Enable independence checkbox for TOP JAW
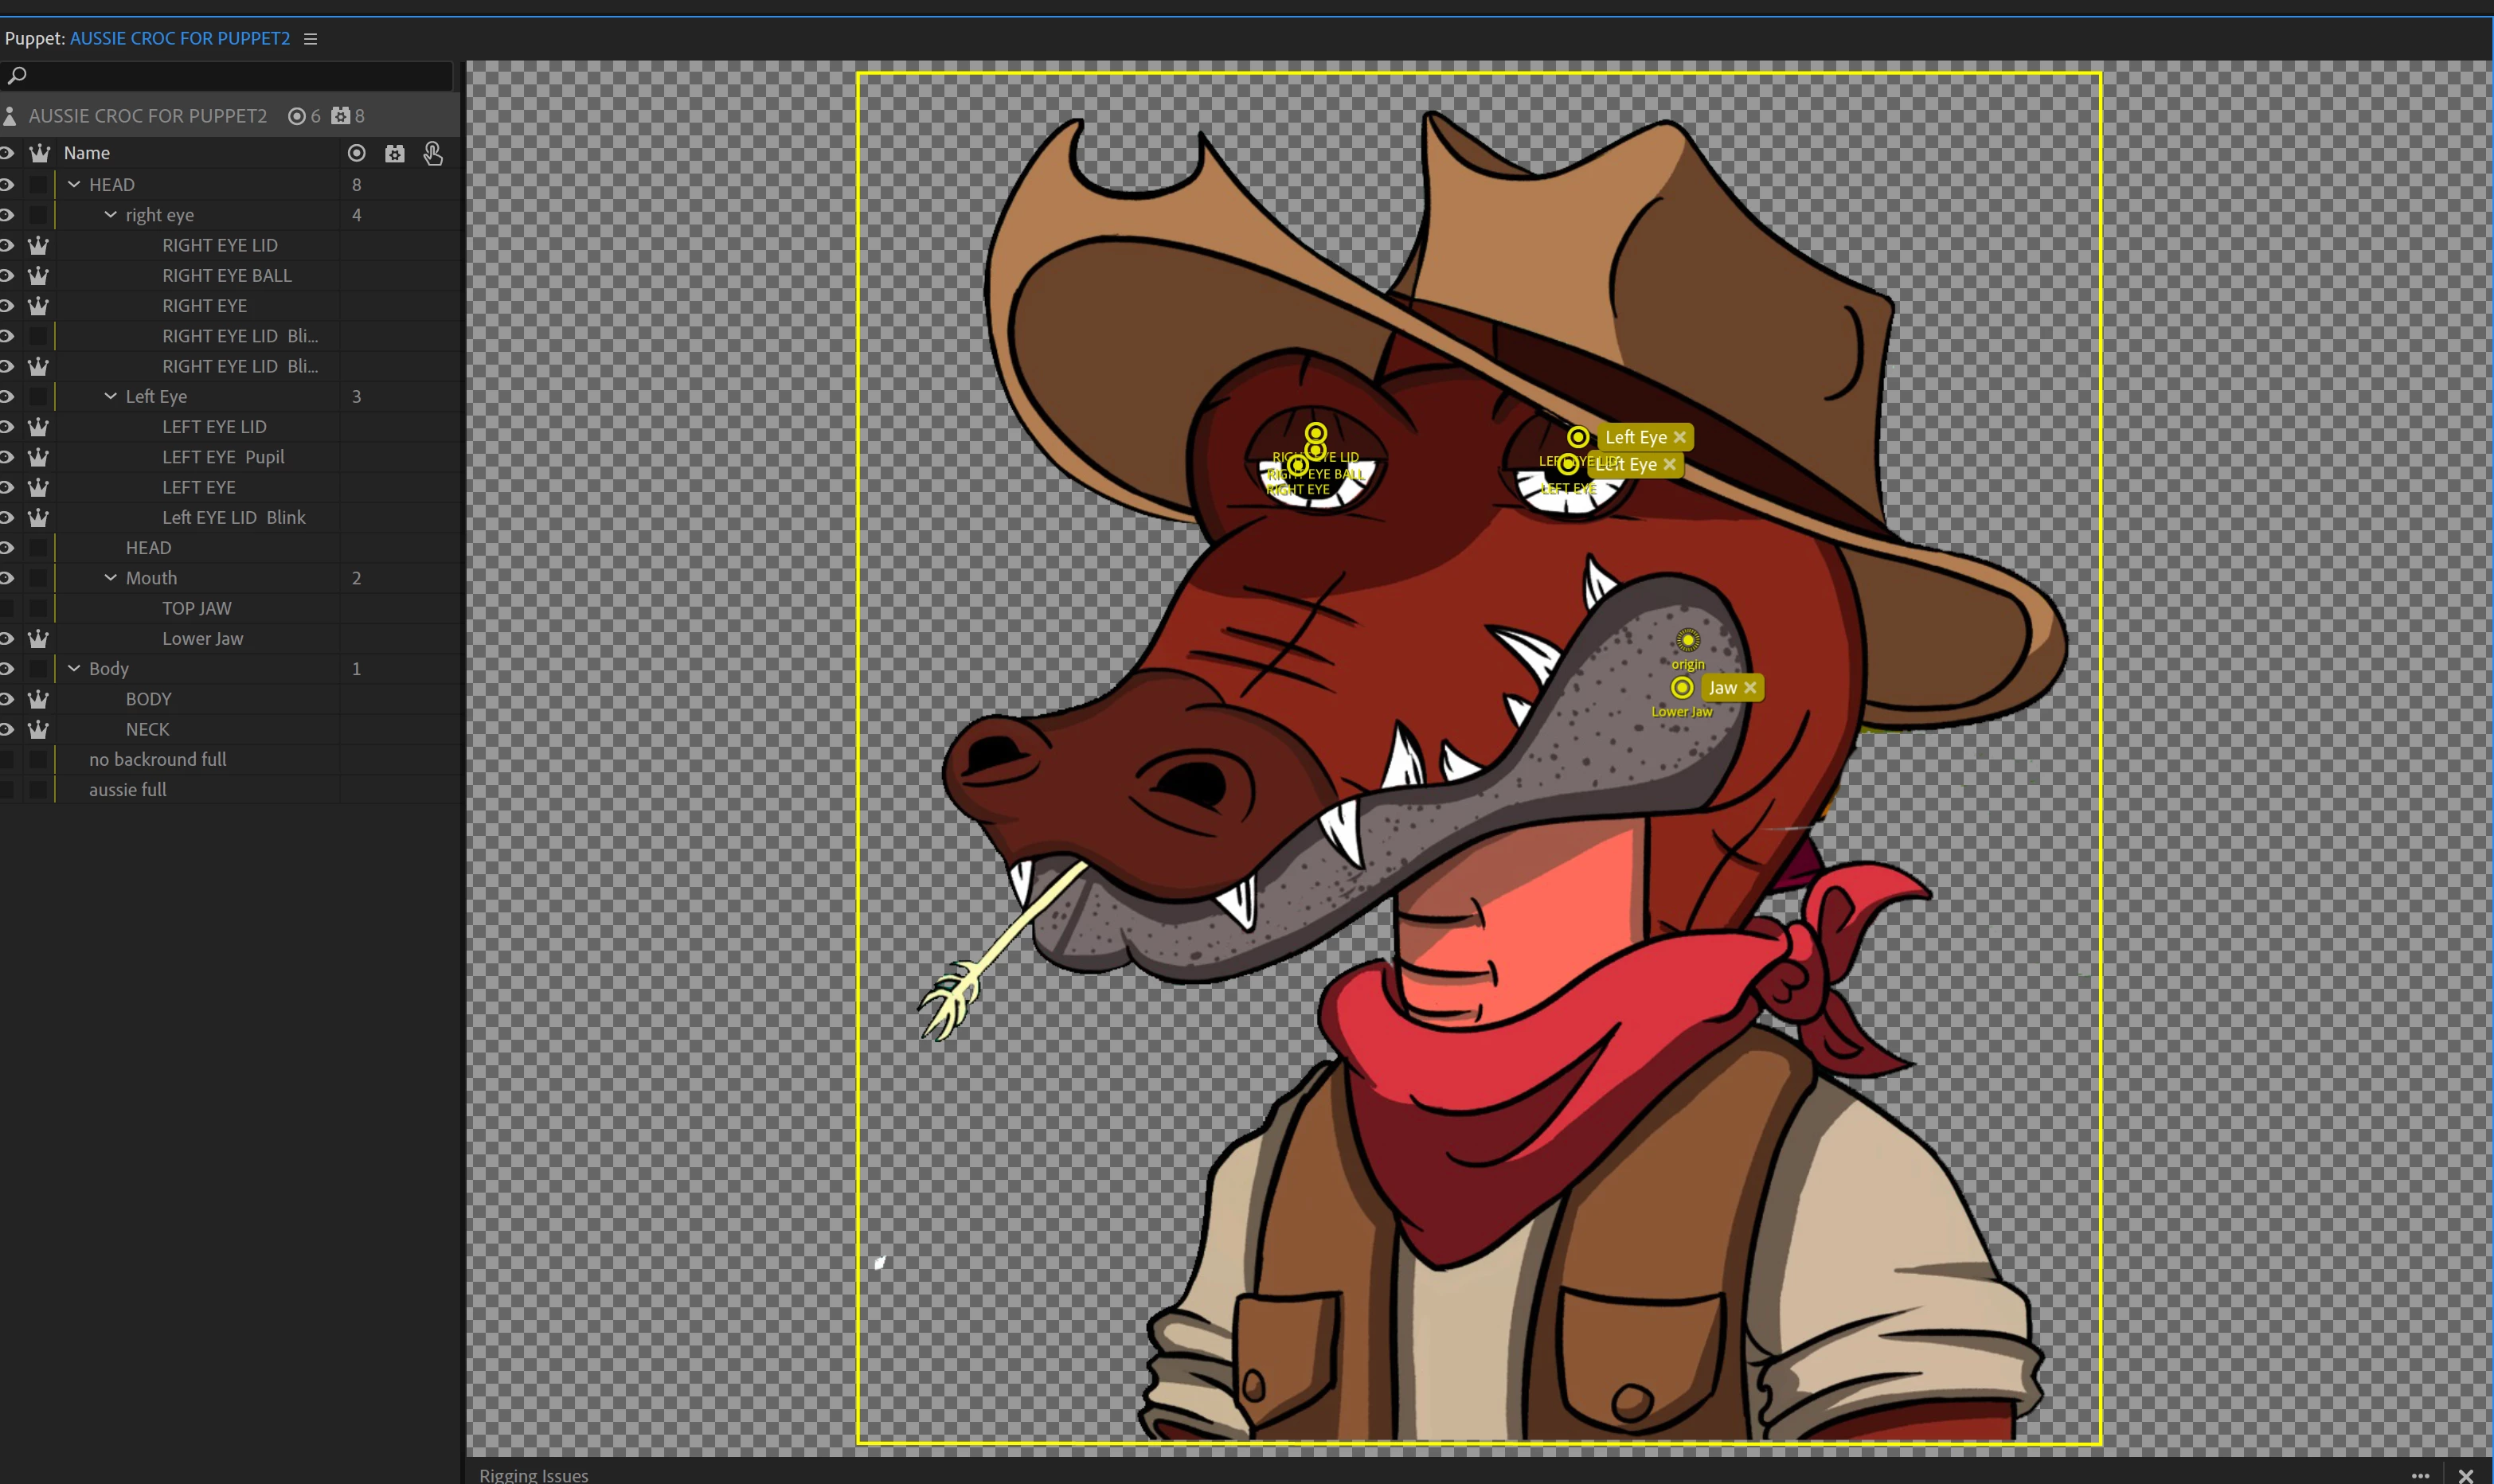2494x1484 pixels. click(39, 608)
